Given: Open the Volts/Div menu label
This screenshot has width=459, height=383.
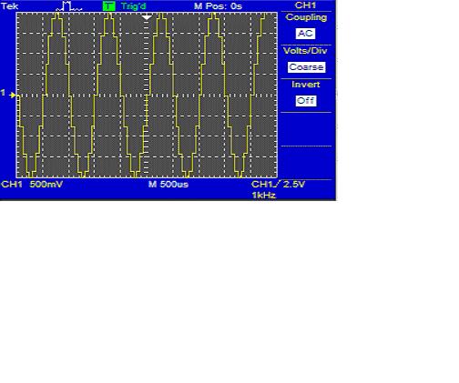Looking at the screenshot, I should point(305,51).
